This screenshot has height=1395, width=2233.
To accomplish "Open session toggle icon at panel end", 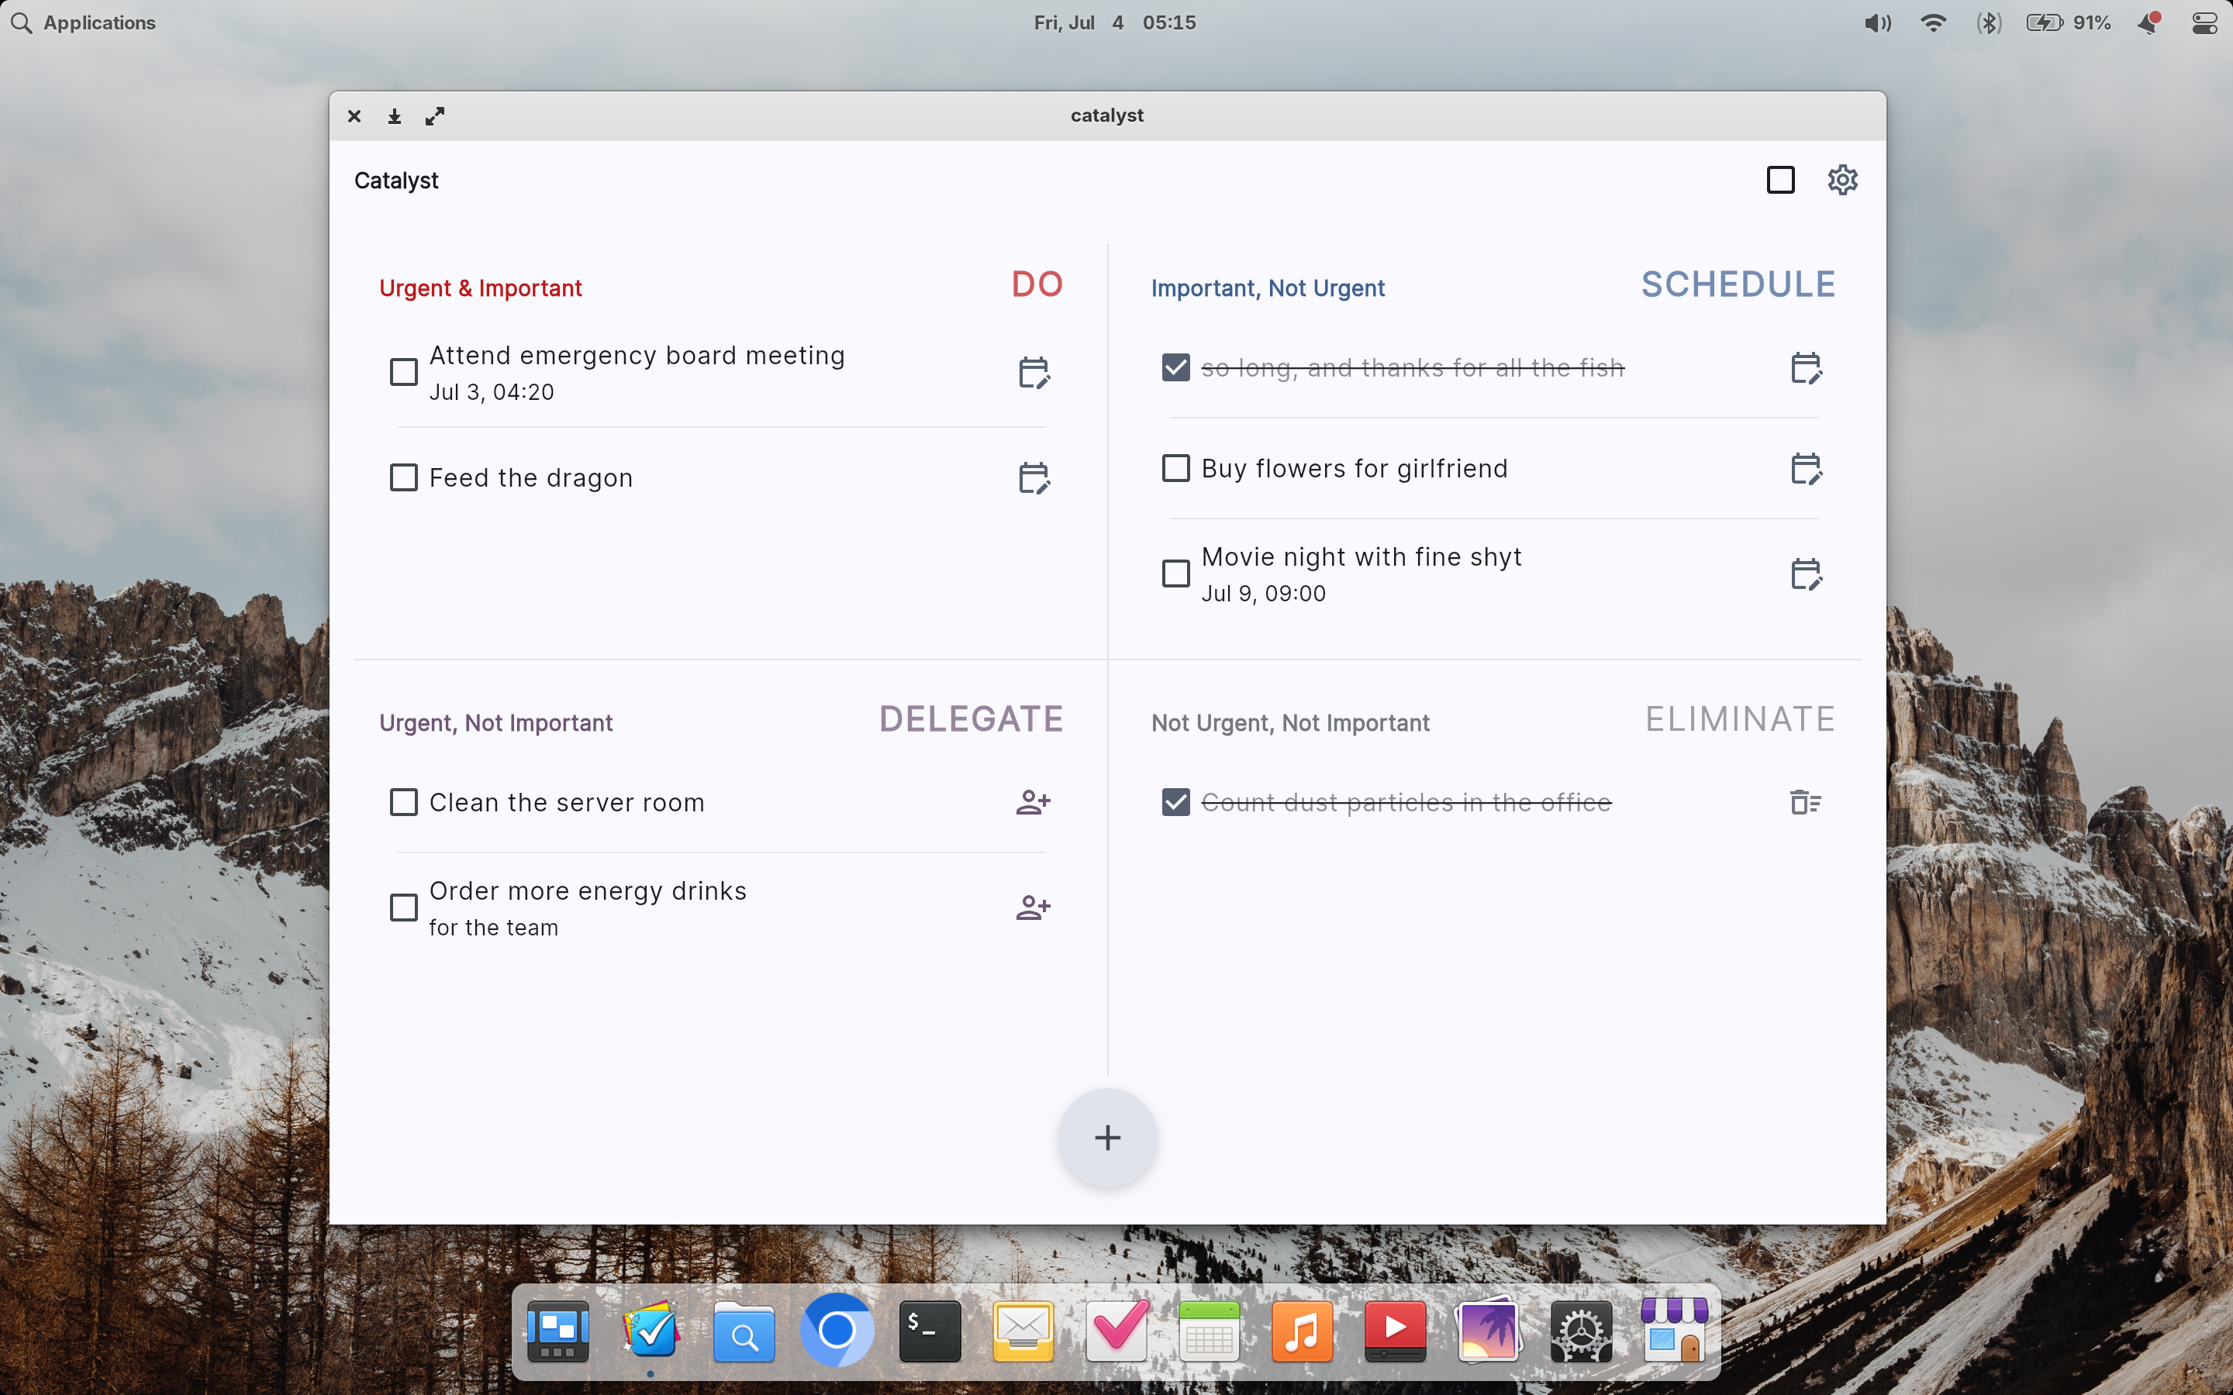I will pyautogui.click(x=2204, y=23).
